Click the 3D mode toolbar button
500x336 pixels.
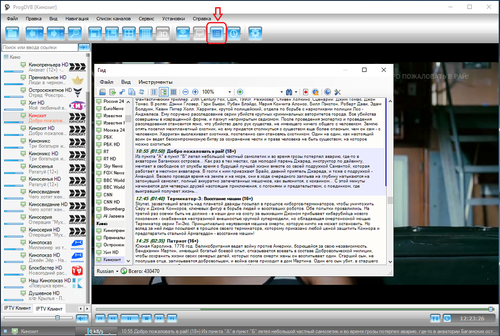(x=162, y=33)
